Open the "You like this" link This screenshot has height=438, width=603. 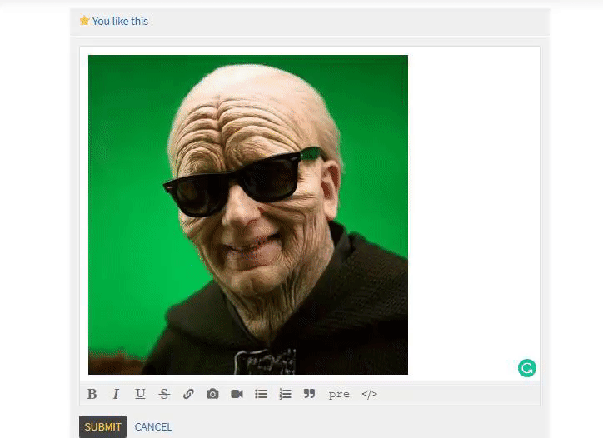coord(120,21)
